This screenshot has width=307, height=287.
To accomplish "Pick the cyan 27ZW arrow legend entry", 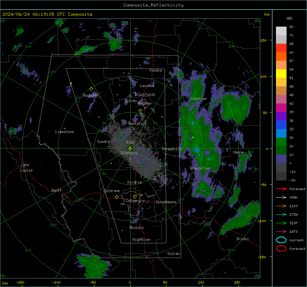I will pyautogui.click(x=281, y=215).
